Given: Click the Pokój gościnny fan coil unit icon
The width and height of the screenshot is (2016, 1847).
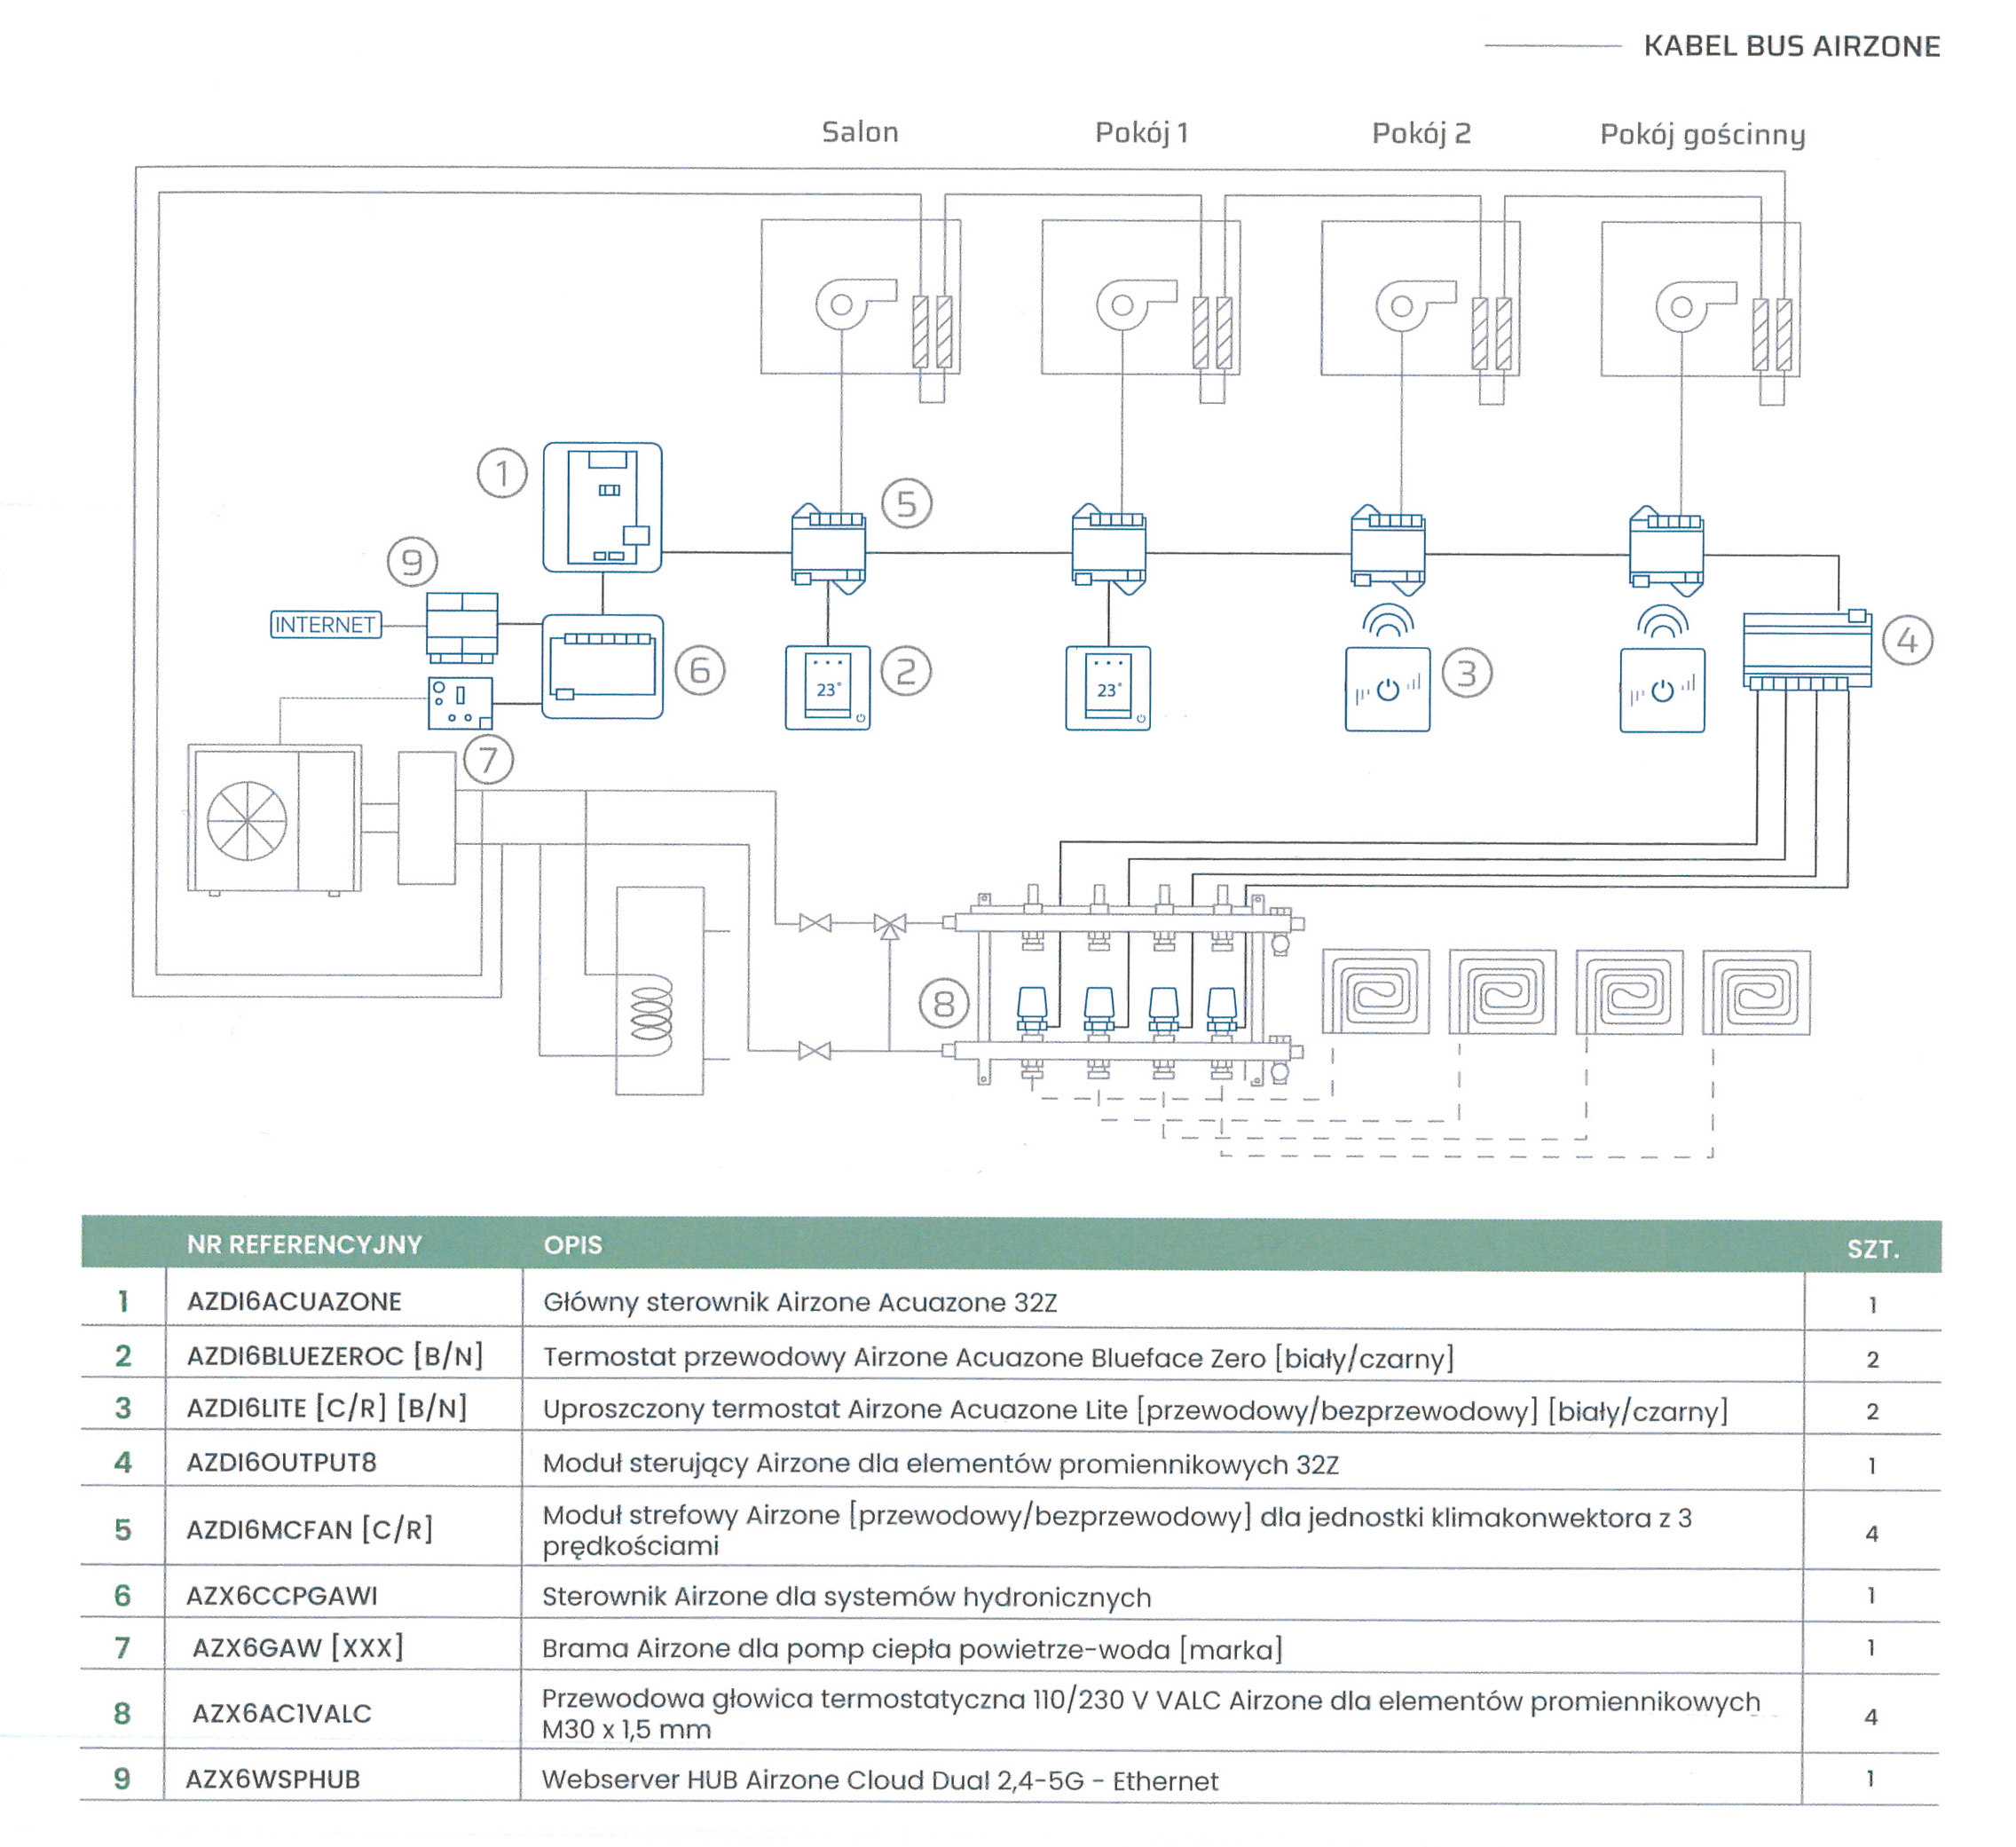Looking at the screenshot, I should (1700, 299).
